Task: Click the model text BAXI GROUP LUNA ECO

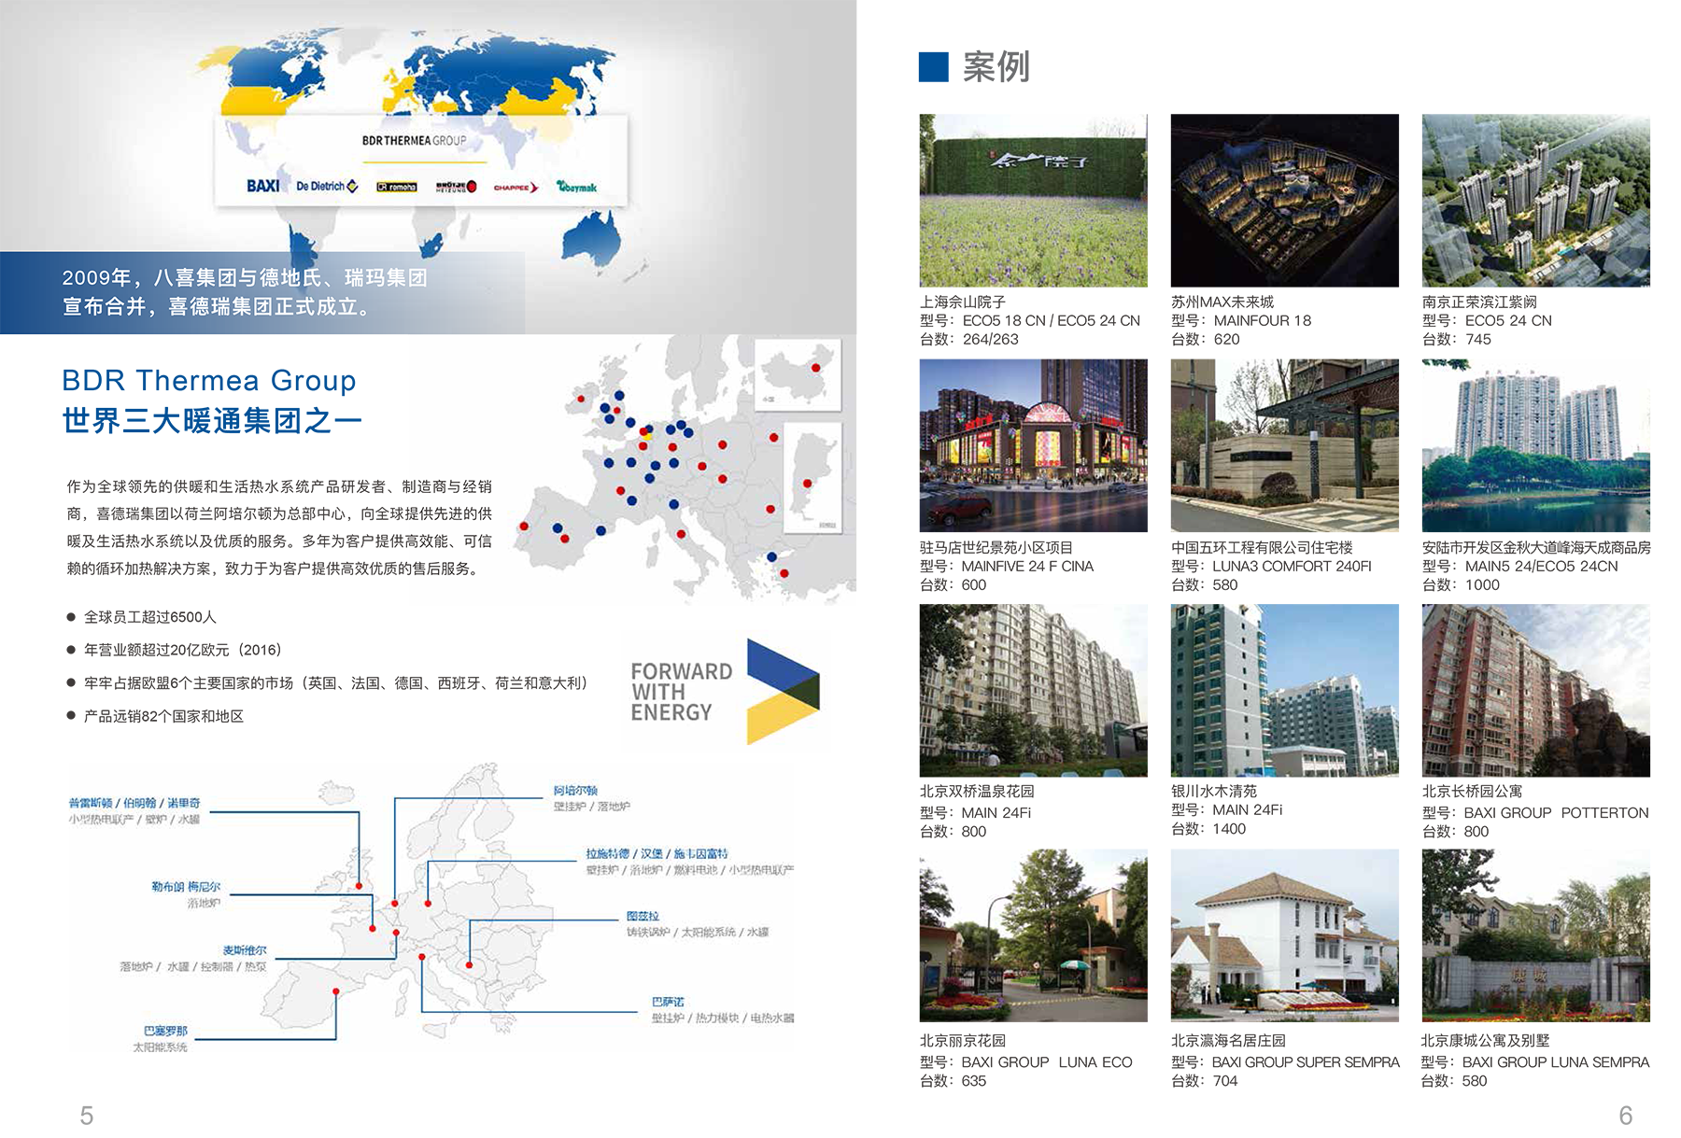Action: 1046,1061
